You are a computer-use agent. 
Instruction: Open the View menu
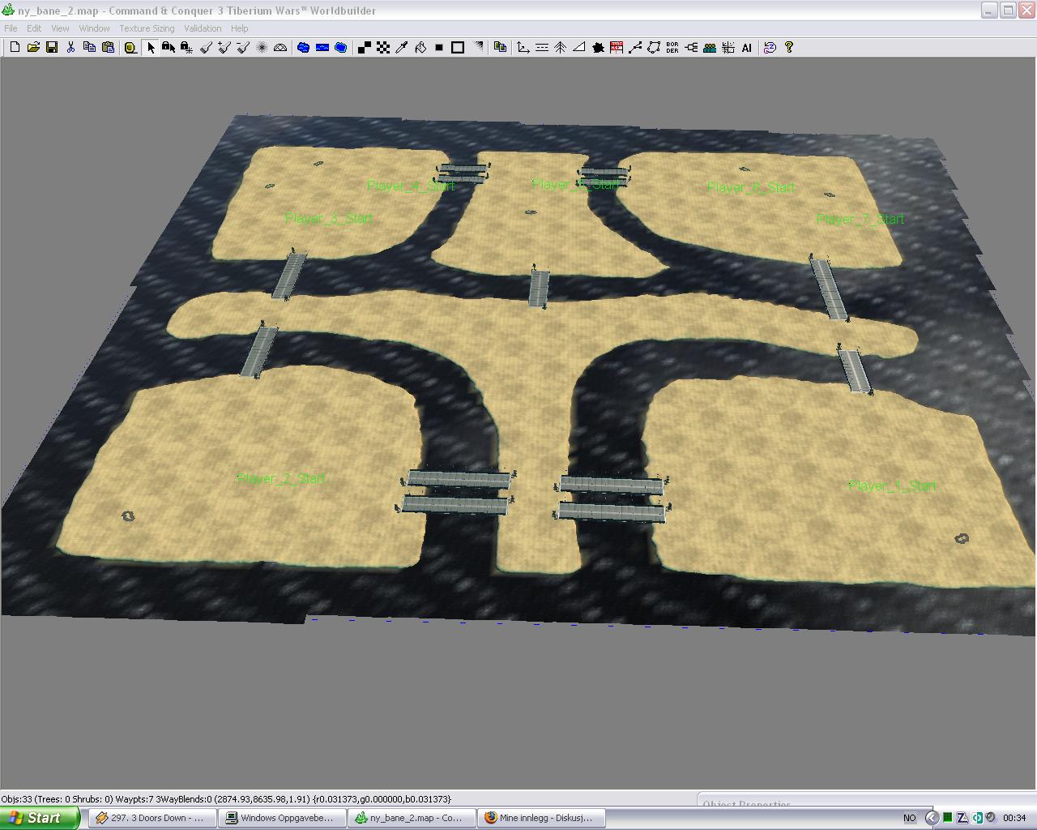[x=60, y=28]
